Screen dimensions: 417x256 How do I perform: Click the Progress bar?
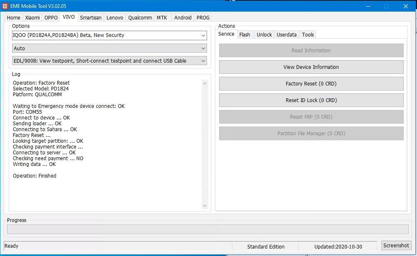pyautogui.click(x=208, y=229)
